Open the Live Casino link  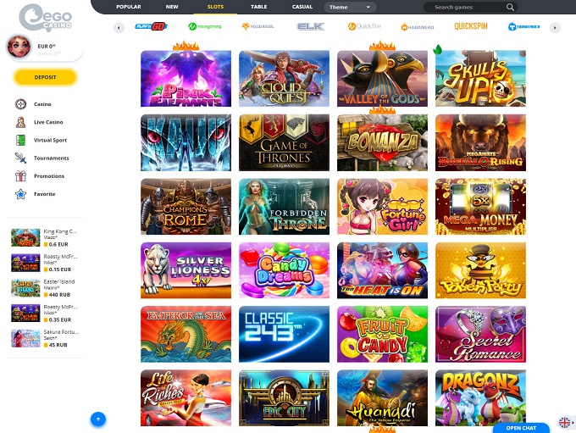(48, 122)
